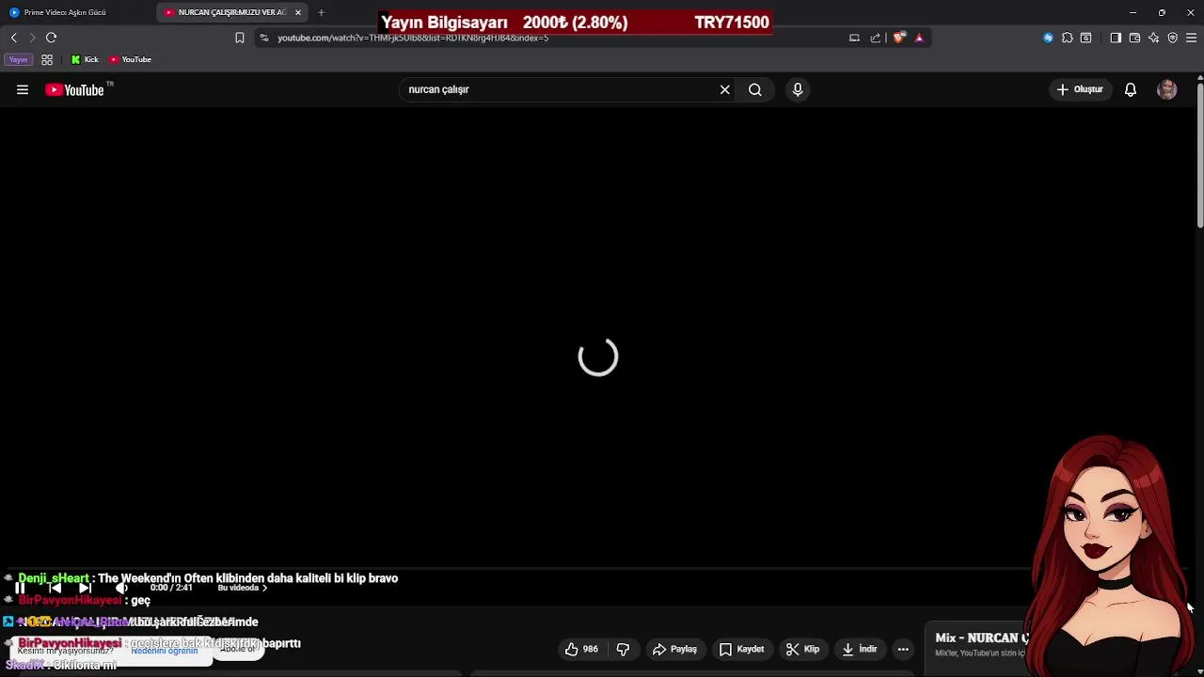Image resolution: width=1204 pixels, height=677 pixels.
Task: Click the blue Shazam extension icon
Action: click(x=1048, y=38)
